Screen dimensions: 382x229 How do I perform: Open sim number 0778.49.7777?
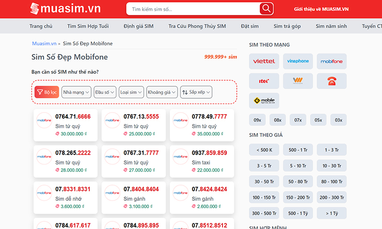pyautogui.click(x=209, y=116)
